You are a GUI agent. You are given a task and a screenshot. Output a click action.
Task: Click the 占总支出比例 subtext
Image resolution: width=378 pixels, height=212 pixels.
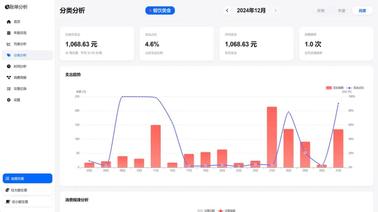pyautogui.click(x=154, y=53)
